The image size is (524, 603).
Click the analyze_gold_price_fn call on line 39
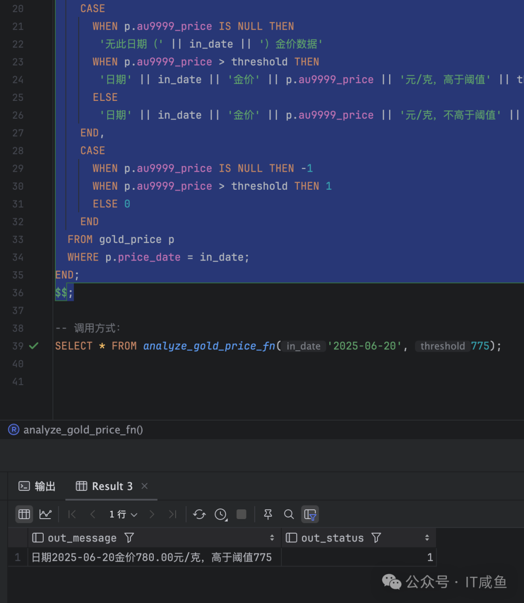pyautogui.click(x=209, y=346)
